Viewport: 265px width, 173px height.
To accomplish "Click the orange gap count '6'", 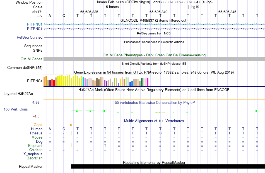I will pos(71,125).
